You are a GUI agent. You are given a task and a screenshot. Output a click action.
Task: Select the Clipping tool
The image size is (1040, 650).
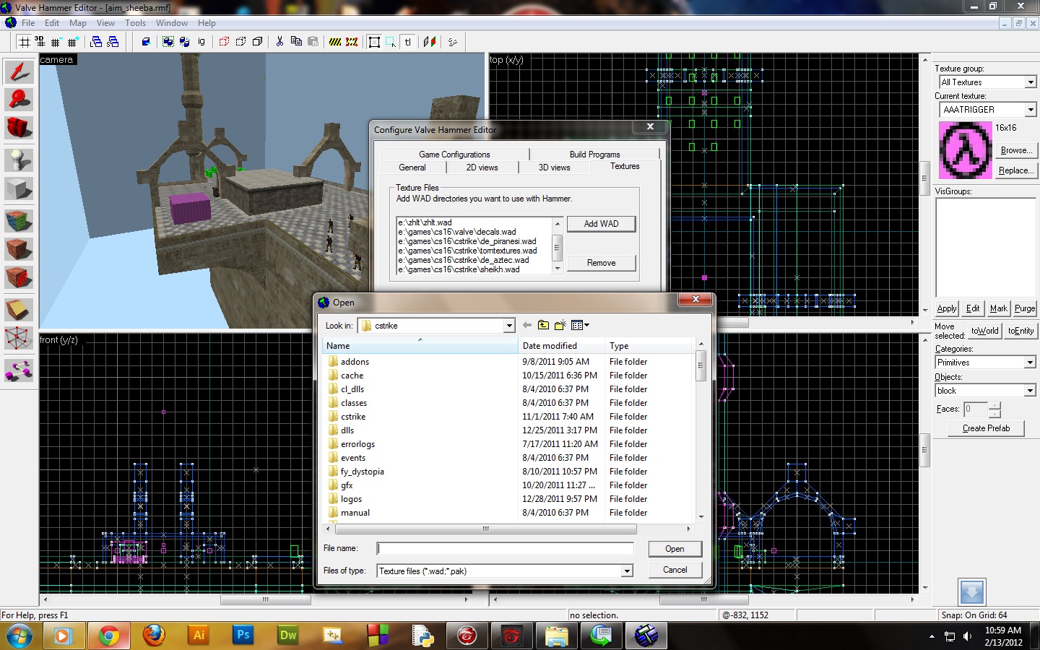[19, 309]
